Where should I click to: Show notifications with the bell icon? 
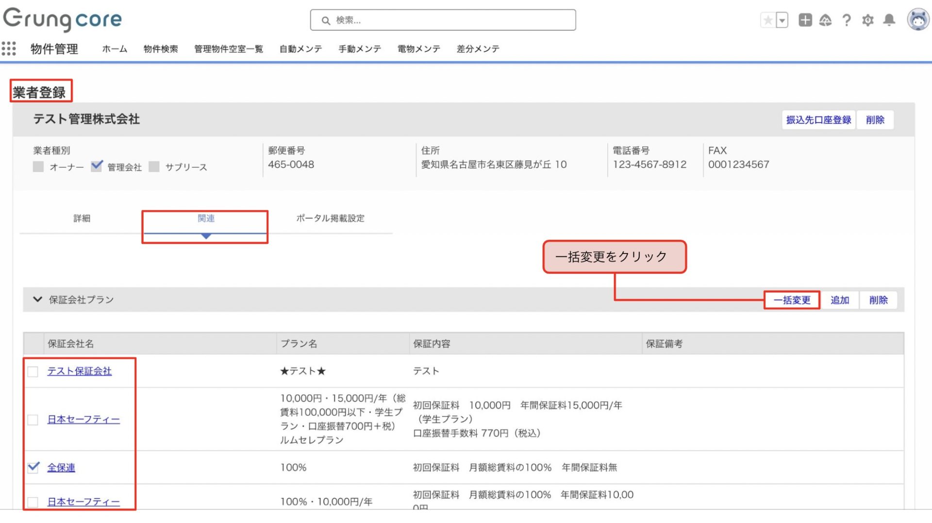[889, 20]
